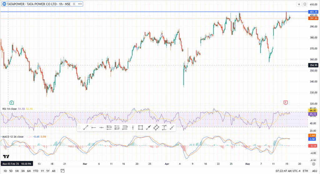Toggle ETH extended trading hours
The image size is (320, 174).
305,171
